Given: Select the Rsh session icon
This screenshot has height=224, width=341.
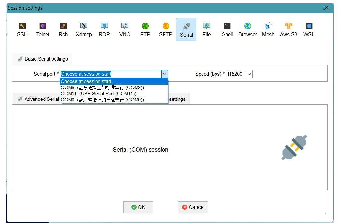Looking at the screenshot, I should click(x=63, y=30).
